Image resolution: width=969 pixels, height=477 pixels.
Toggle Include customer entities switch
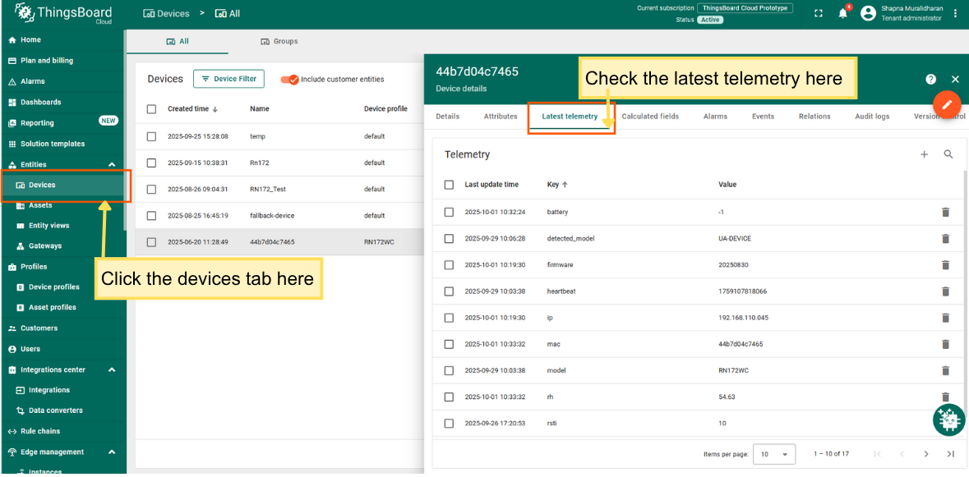point(289,80)
